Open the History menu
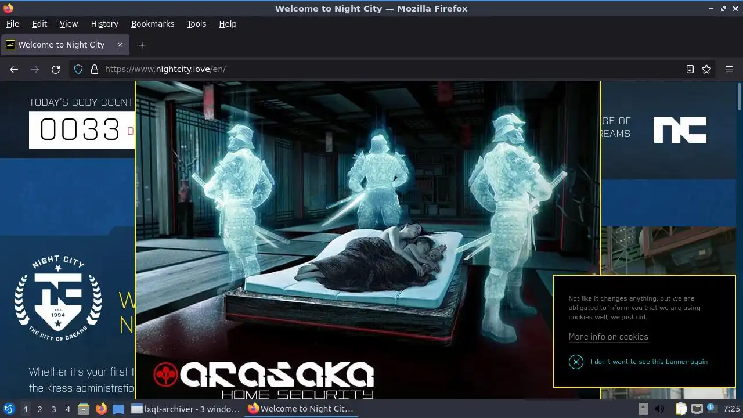743x418 pixels. coord(104,24)
